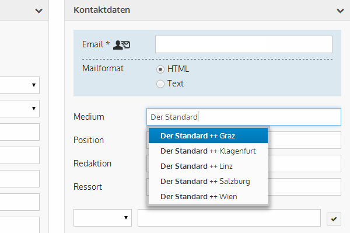The image size is (350, 233).
Task: Collapse the Kontaktdaten panel with its chevron
Action: (x=340, y=11)
